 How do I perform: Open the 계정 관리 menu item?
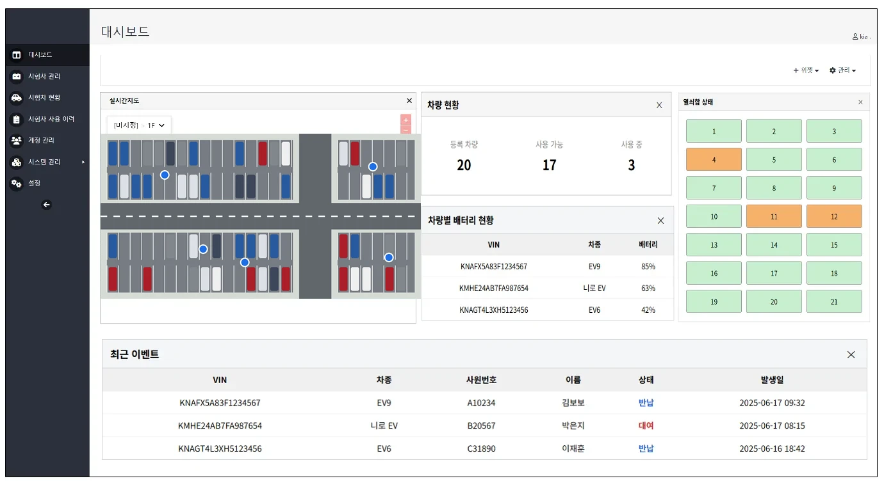coord(47,140)
